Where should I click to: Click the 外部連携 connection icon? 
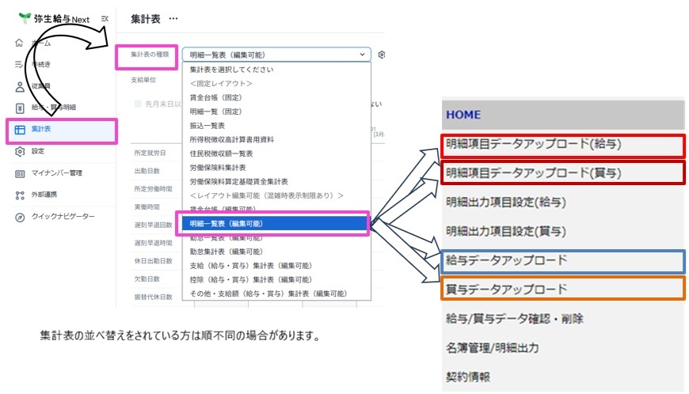pos(20,195)
